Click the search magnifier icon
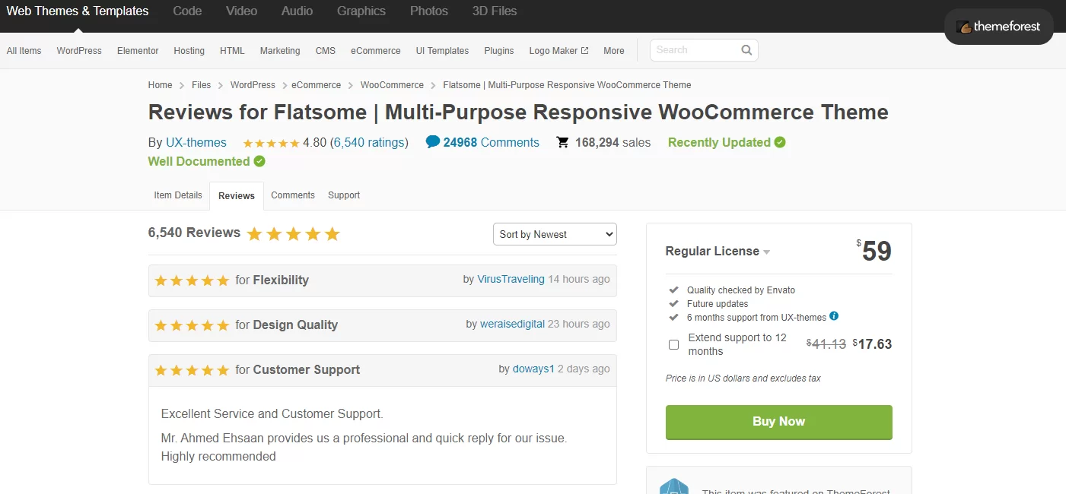The height and width of the screenshot is (494, 1066). click(x=746, y=50)
